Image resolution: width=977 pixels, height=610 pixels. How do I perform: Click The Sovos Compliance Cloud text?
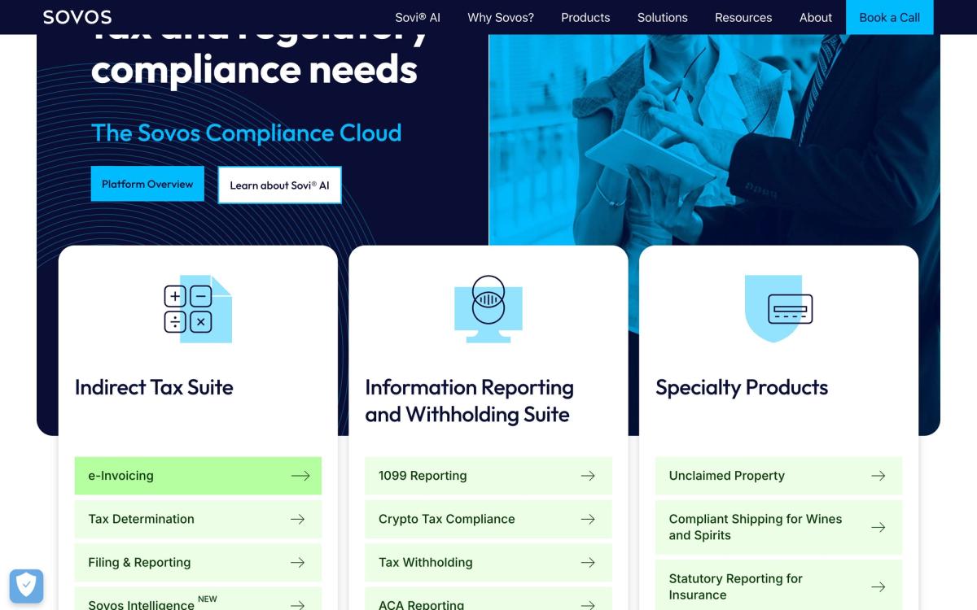click(247, 133)
